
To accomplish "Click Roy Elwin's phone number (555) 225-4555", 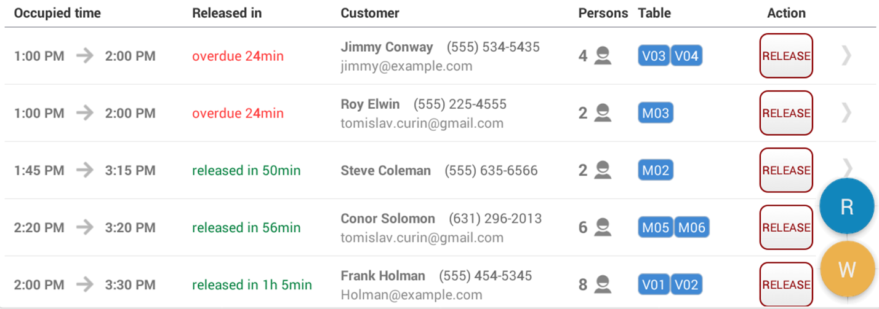I will (x=460, y=104).
